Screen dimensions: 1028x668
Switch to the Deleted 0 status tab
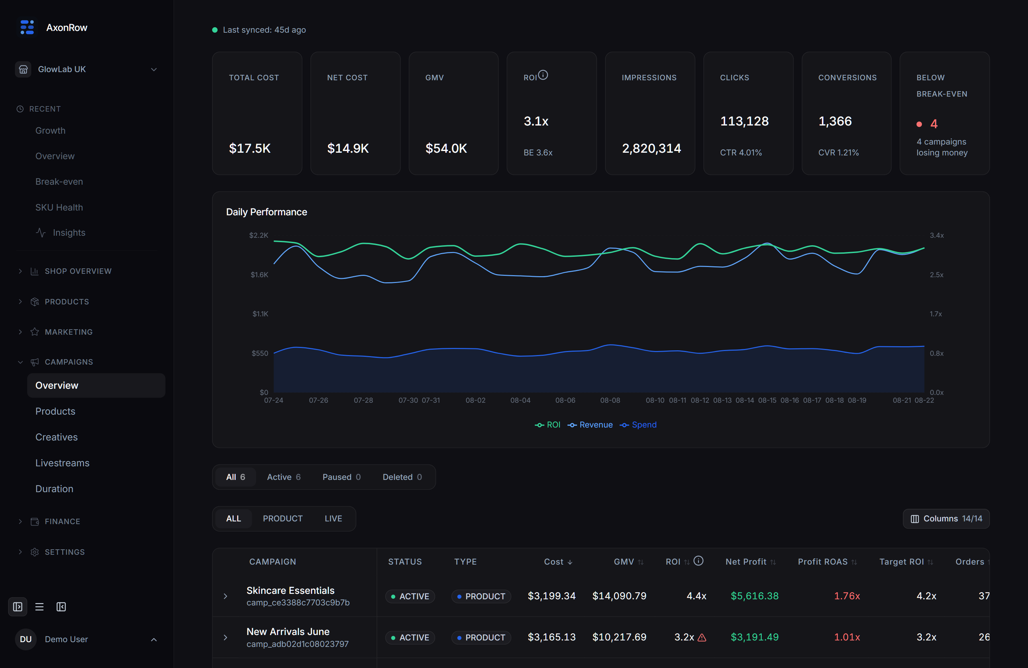[402, 477]
